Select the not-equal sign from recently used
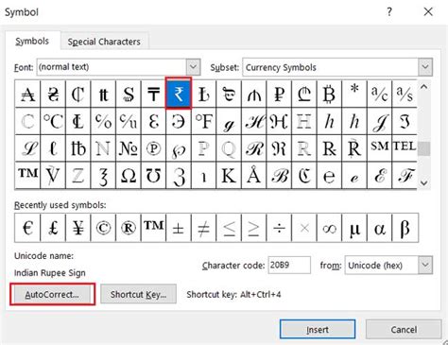Screen dimensions: 448x345 click(203, 228)
